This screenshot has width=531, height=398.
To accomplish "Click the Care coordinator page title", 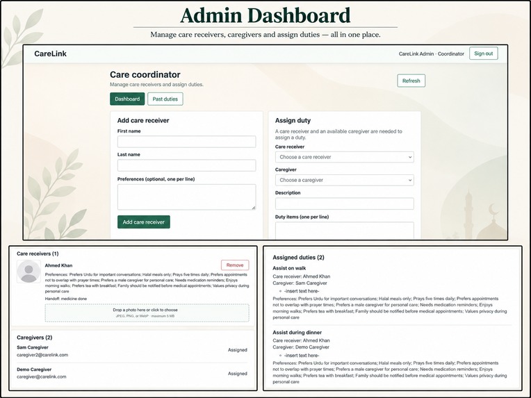I will pyautogui.click(x=145, y=74).
